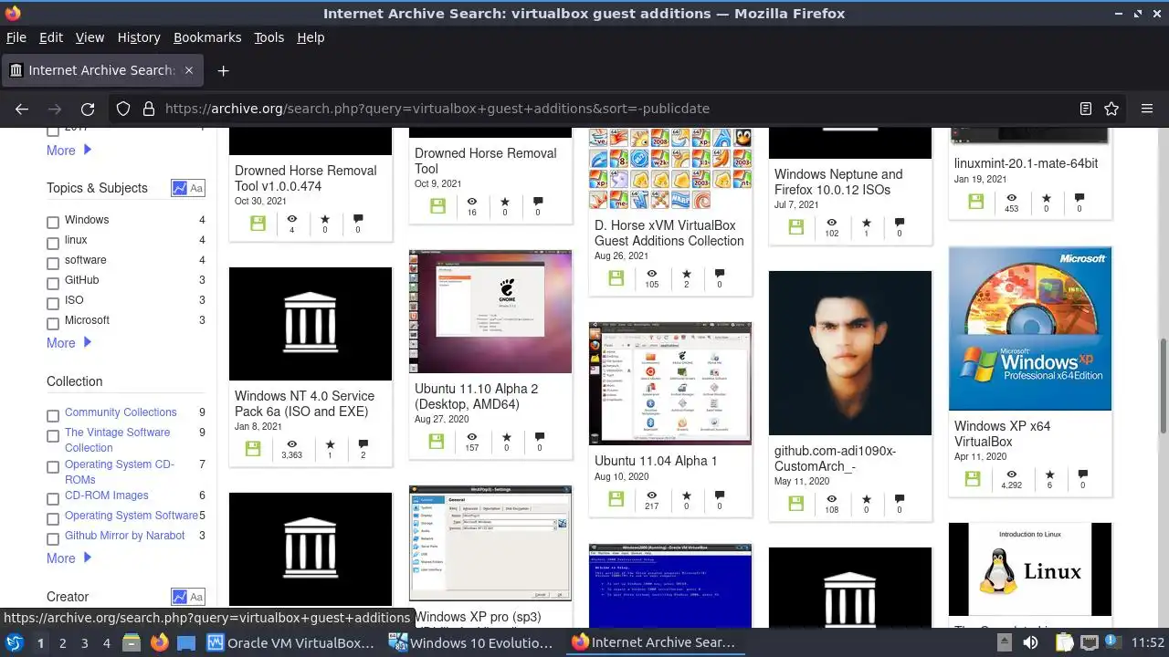Check the Community Collections filter
This screenshot has width=1169, height=657.
(53, 415)
